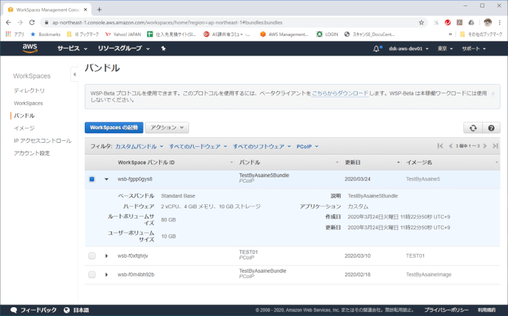Click the WorkSpaces の起動 button

click(114, 127)
